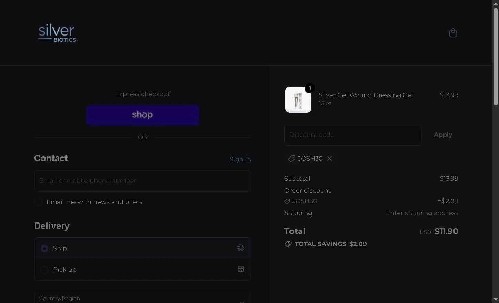Viewport: 499px width, 303px height.
Task: Focus the Email or mobile phone number field
Action: [142, 181]
